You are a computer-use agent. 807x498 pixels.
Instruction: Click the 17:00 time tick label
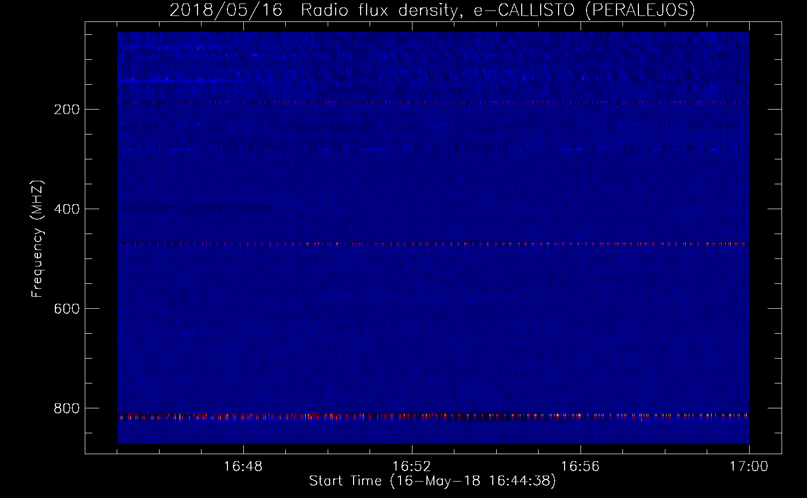(749, 467)
